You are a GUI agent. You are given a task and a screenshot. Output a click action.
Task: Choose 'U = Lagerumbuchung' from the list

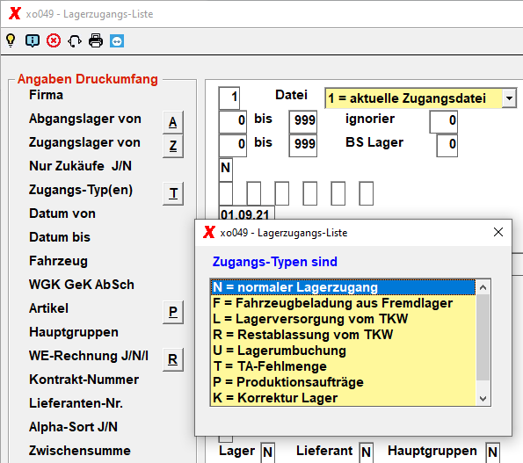point(343,351)
